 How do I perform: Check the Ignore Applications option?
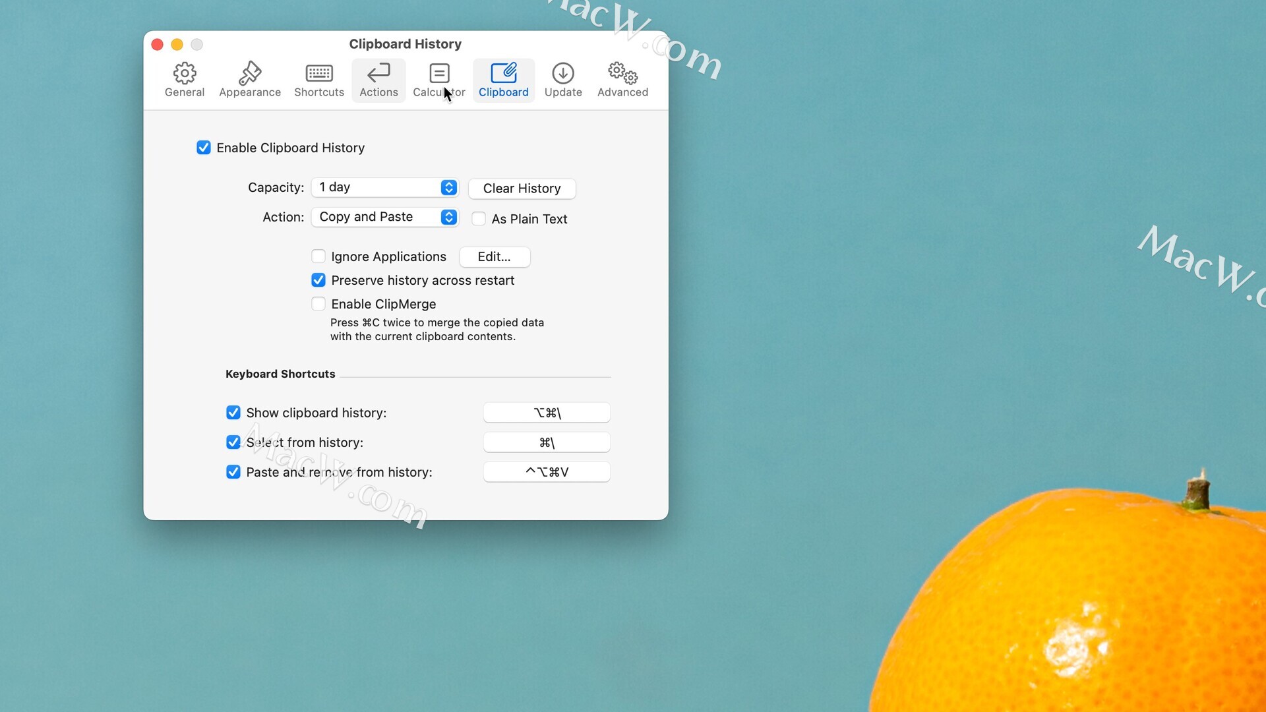[x=318, y=256]
